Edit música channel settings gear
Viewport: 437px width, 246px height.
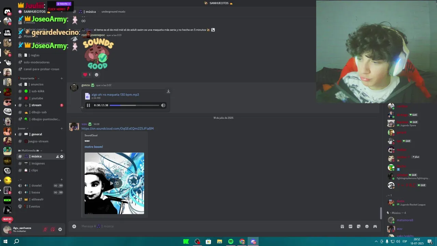pos(62,156)
